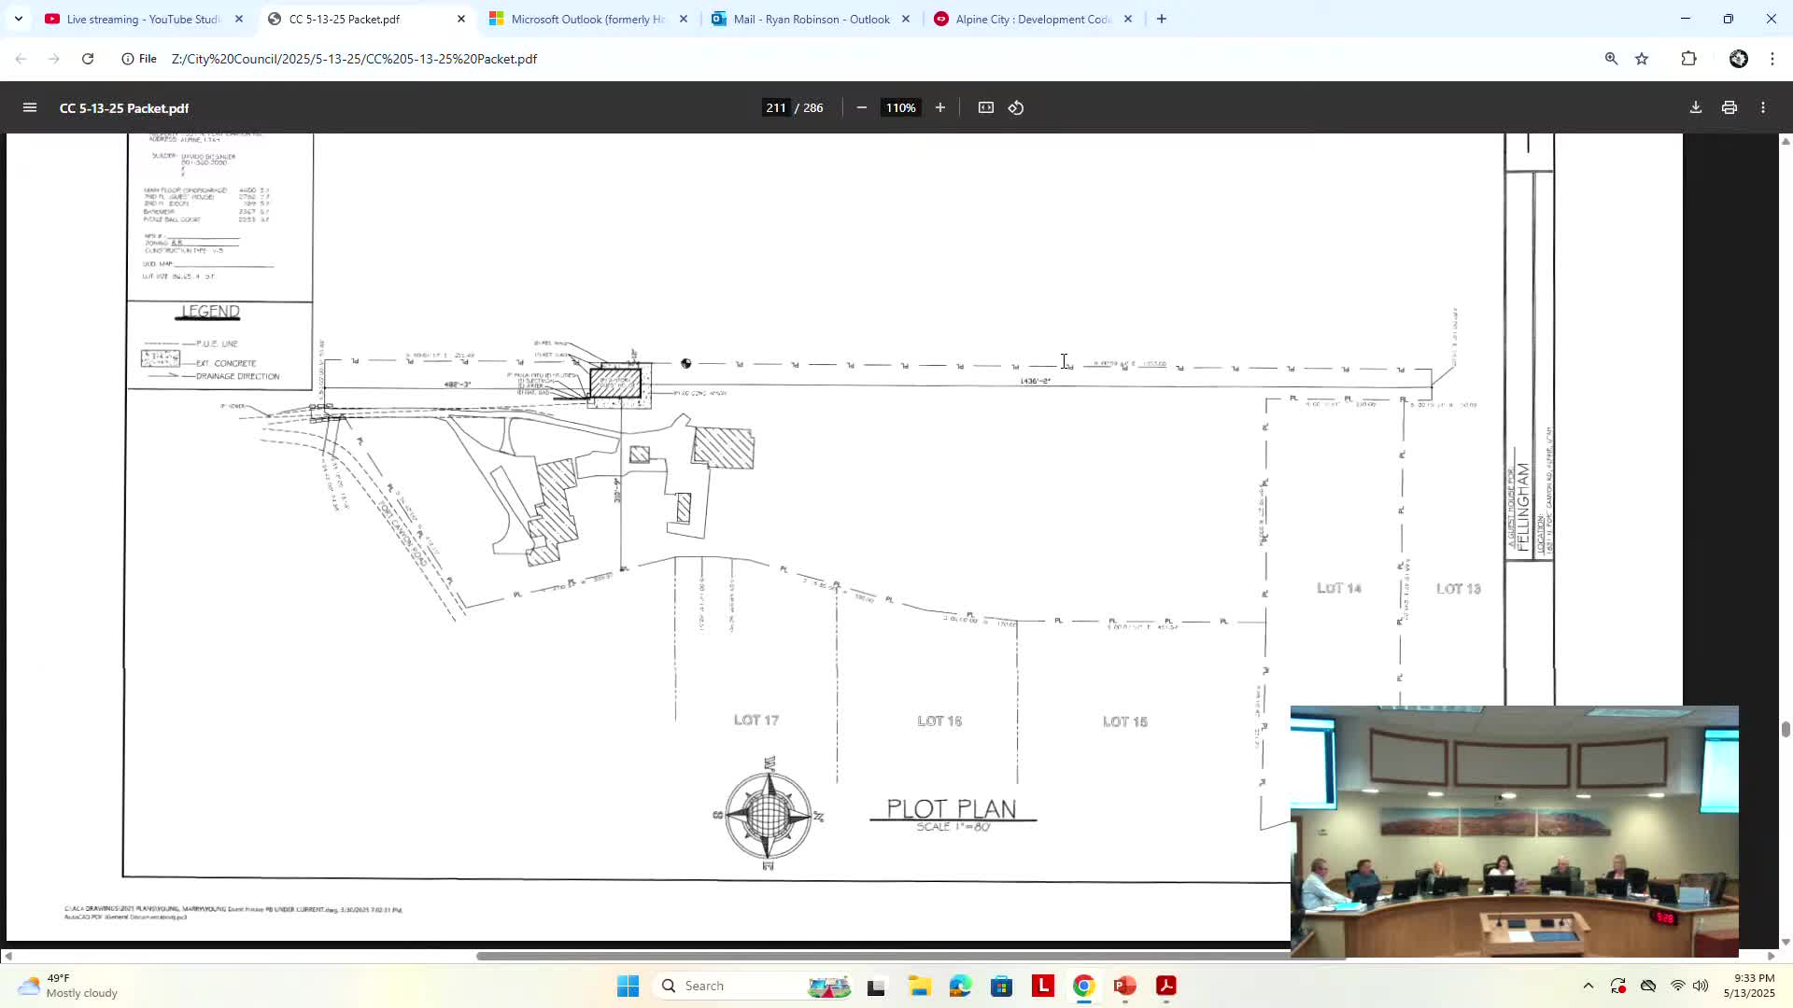
Task: Bookmark this page with the star icon
Action: pyautogui.click(x=1642, y=59)
